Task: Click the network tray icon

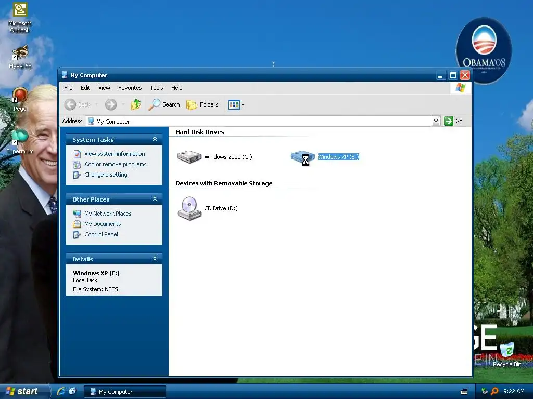Action: 485,391
